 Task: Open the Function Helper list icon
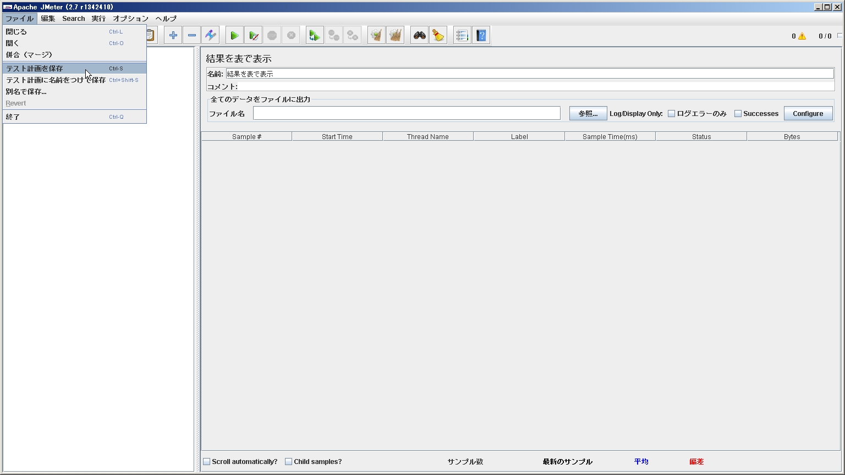(x=462, y=36)
